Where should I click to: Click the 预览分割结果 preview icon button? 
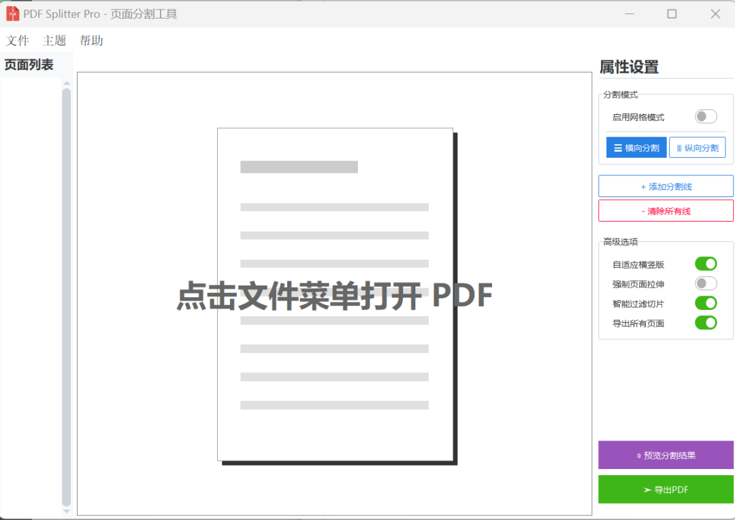[x=639, y=455]
